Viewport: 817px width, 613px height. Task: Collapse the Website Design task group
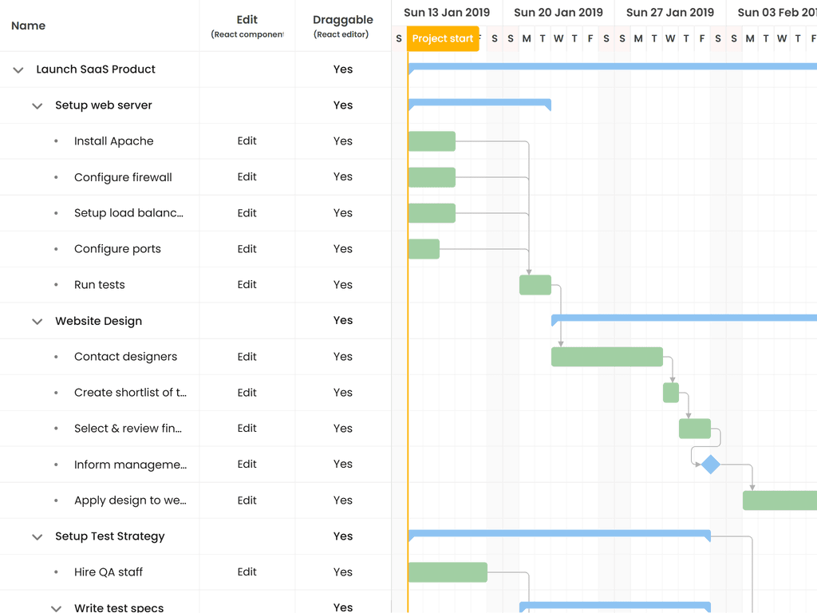37,322
